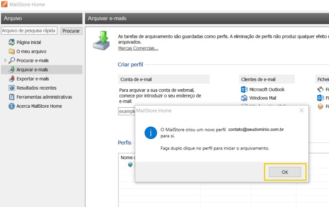Click the Arquivar e-mails green arrow icon
This screenshot has height=207, width=329.
(12, 70)
